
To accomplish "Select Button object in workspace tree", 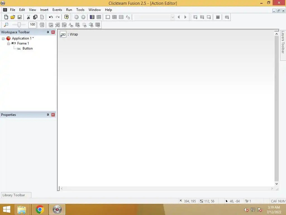I will coord(28,49).
